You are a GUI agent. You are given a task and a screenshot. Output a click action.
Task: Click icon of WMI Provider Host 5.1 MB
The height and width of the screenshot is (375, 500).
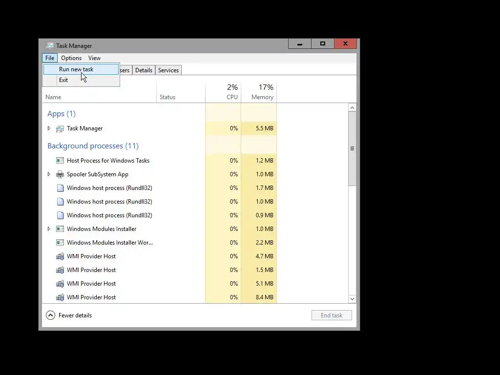pos(60,284)
